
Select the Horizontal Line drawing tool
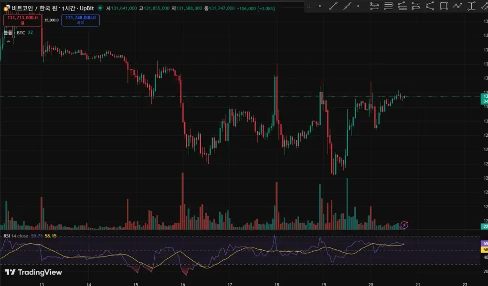(319, 6)
